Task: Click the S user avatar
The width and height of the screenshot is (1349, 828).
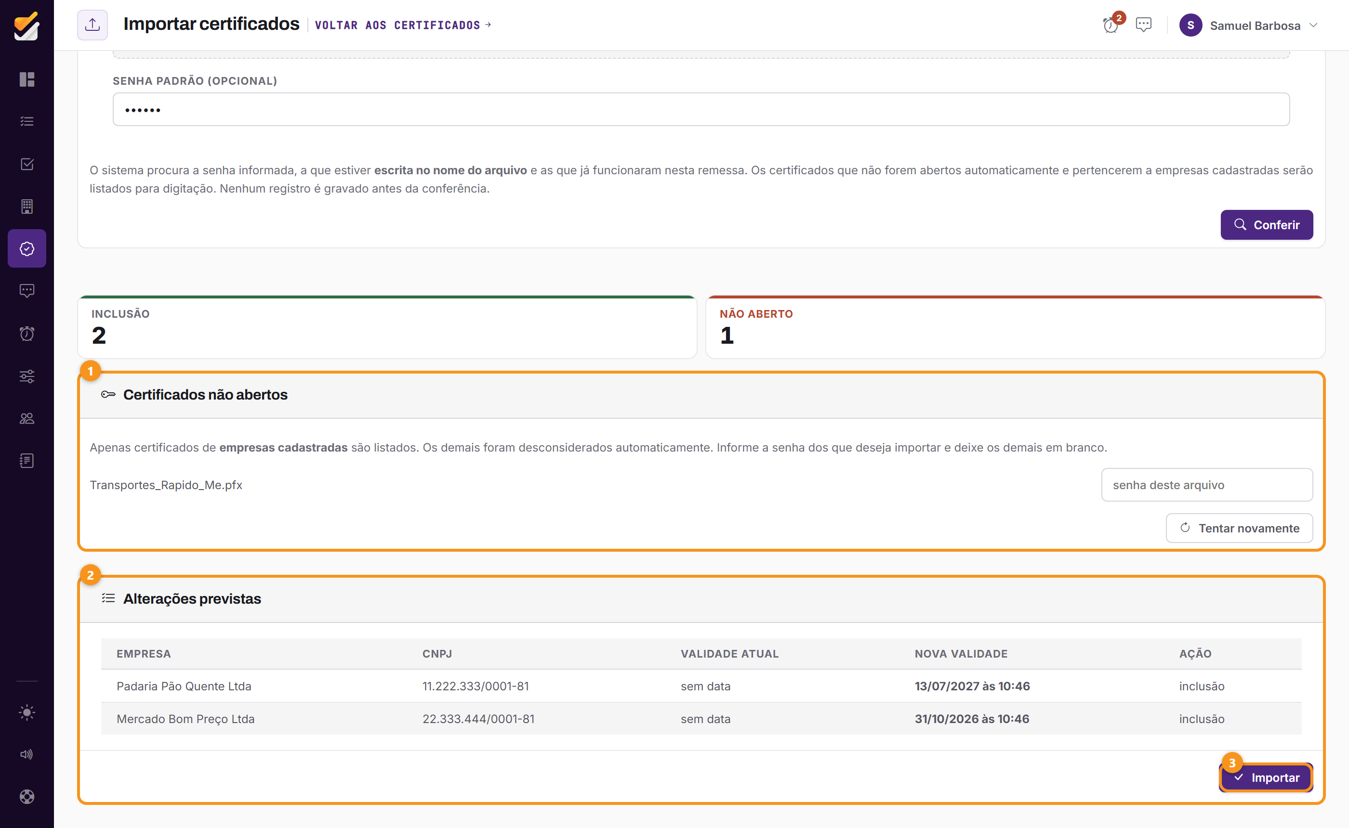Action: point(1190,25)
